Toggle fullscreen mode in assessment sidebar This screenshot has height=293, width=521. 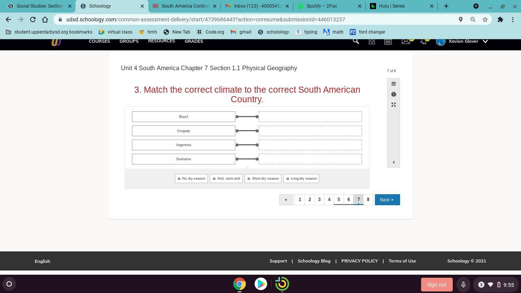coord(394,105)
